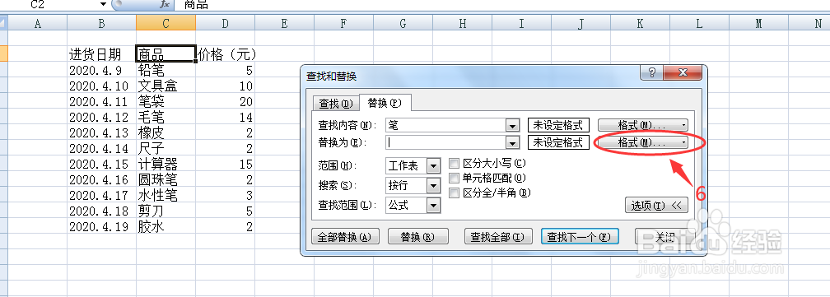Click the 查找下一个 button
The height and width of the screenshot is (297, 830).
[x=580, y=237]
